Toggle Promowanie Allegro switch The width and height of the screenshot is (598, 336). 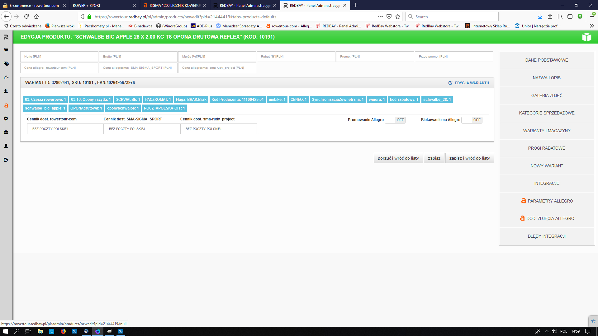pos(395,120)
